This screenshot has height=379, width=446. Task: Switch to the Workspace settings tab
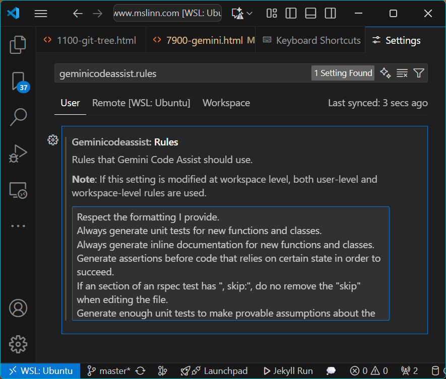coord(226,103)
